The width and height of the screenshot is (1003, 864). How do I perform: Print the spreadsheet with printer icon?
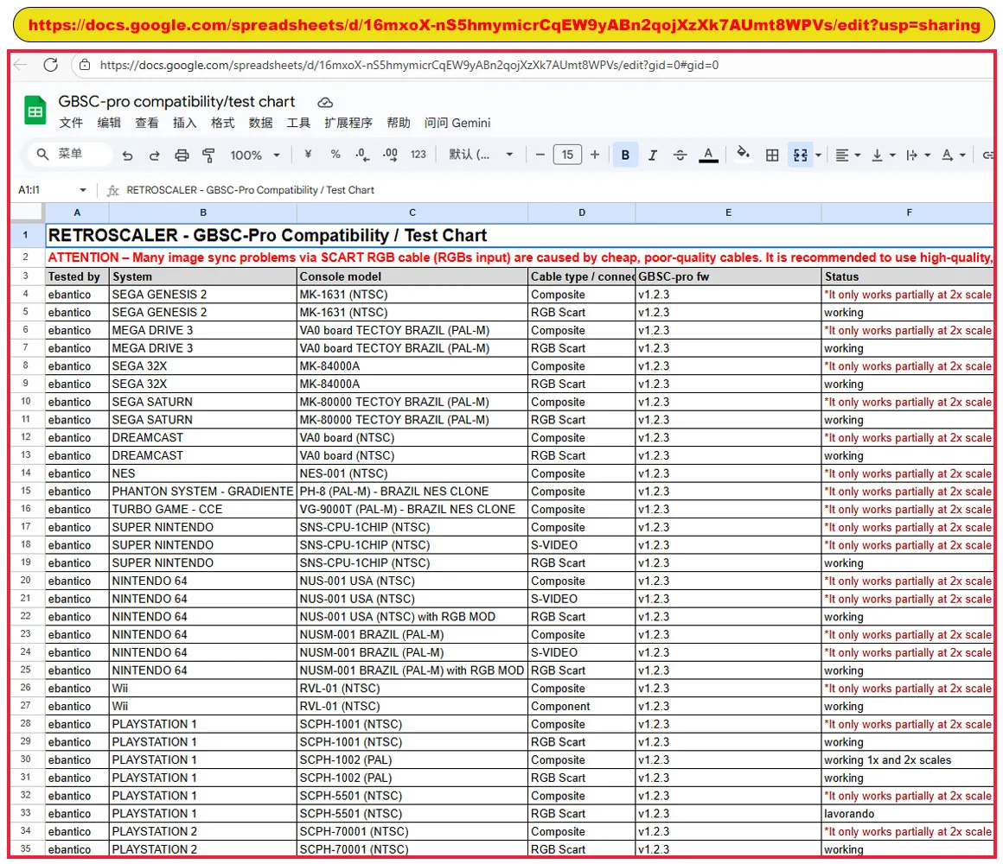click(182, 155)
